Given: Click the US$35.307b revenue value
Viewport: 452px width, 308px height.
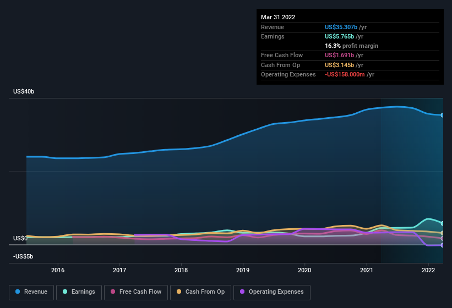Looking at the screenshot, I should click(341, 27).
